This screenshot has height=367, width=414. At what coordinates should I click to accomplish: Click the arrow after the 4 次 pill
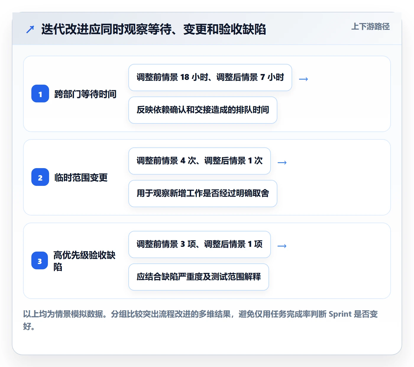click(282, 162)
